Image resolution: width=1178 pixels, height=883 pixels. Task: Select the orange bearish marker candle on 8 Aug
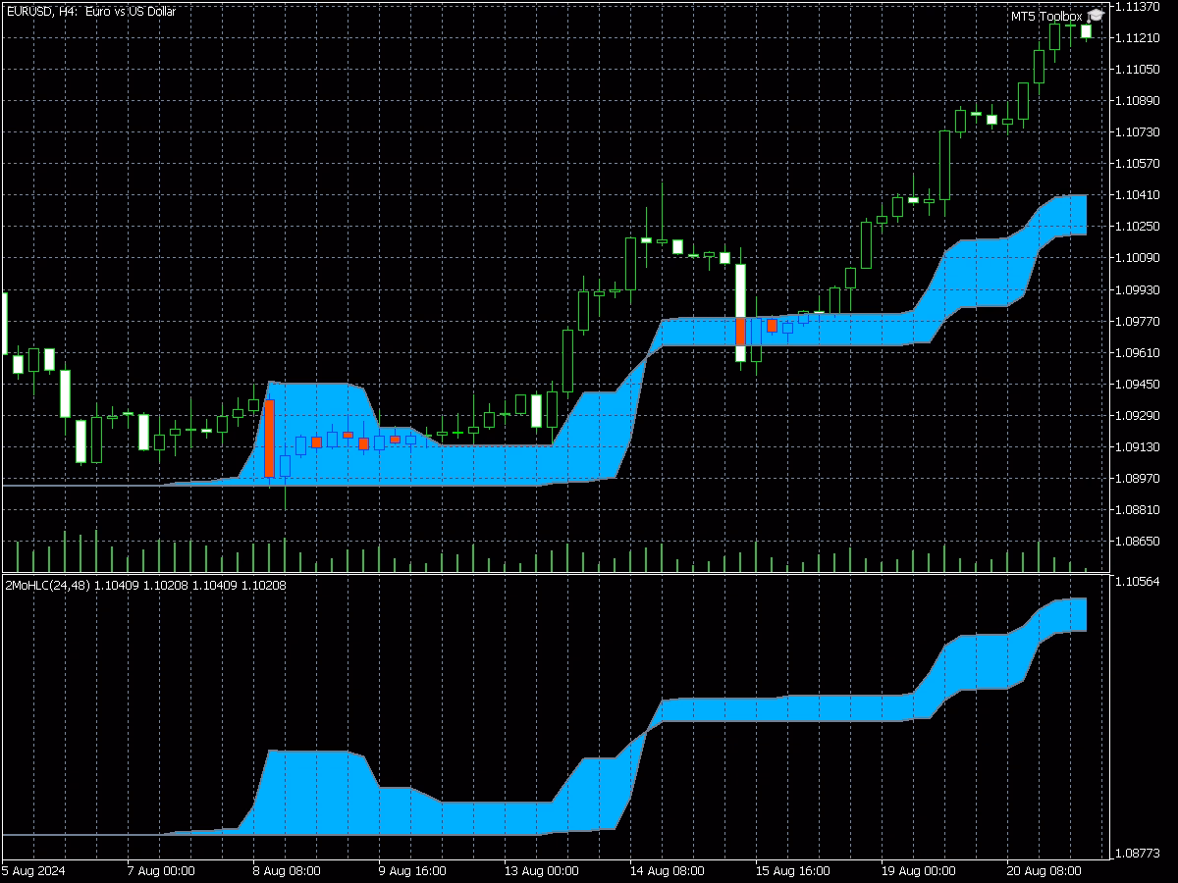tap(269, 439)
